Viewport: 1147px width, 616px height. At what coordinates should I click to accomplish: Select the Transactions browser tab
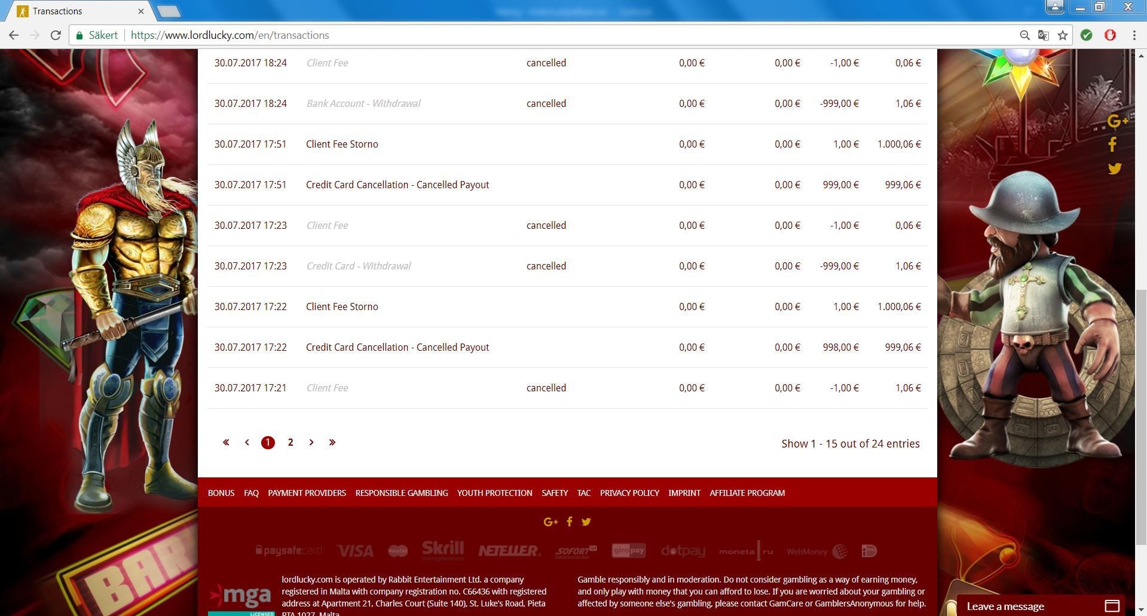(79, 11)
